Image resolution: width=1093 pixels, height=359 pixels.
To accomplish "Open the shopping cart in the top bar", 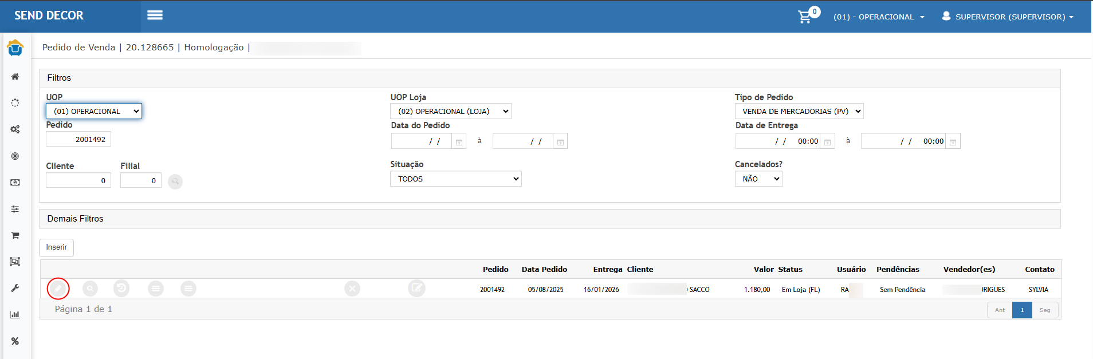I will [x=805, y=17].
